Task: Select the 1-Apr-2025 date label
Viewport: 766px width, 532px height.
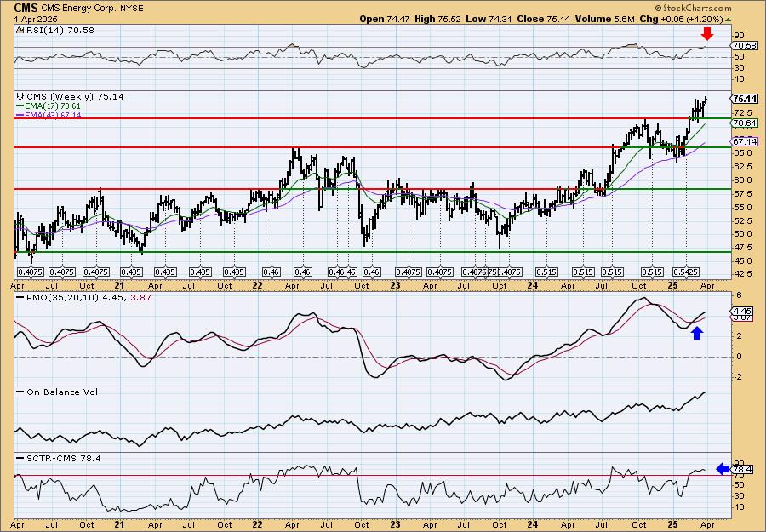Action: pos(36,19)
